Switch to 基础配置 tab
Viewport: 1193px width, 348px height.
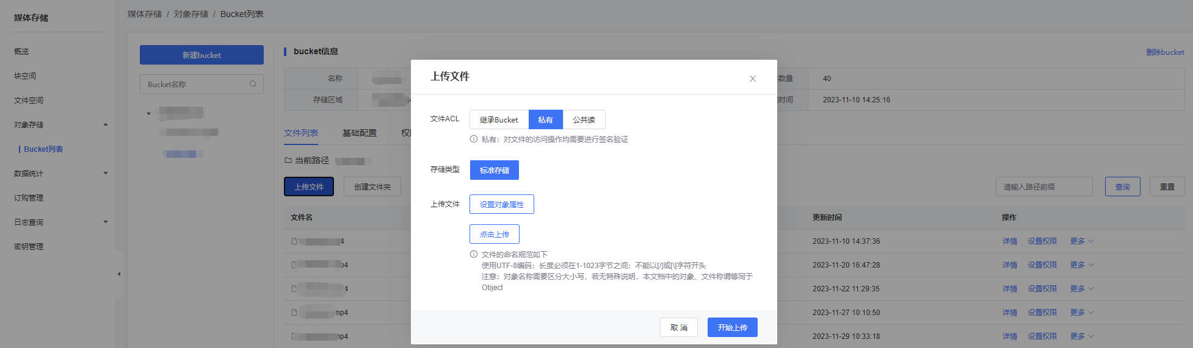[x=359, y=133]
